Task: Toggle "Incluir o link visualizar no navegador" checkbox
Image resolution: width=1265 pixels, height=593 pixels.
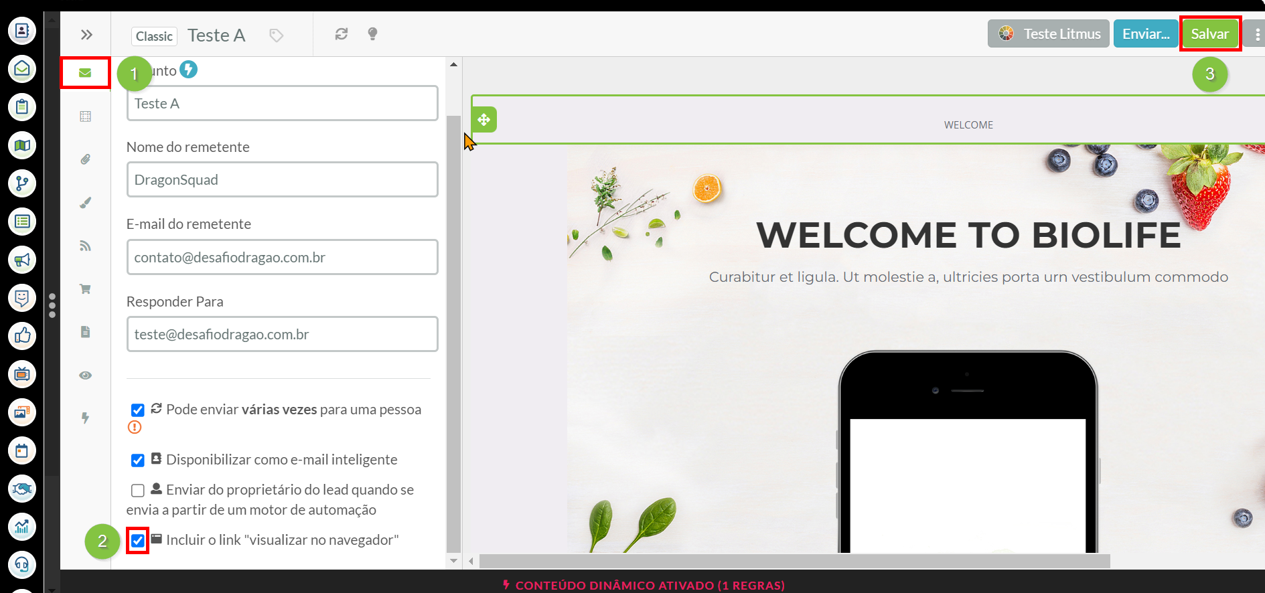Action: click(138, 541)
